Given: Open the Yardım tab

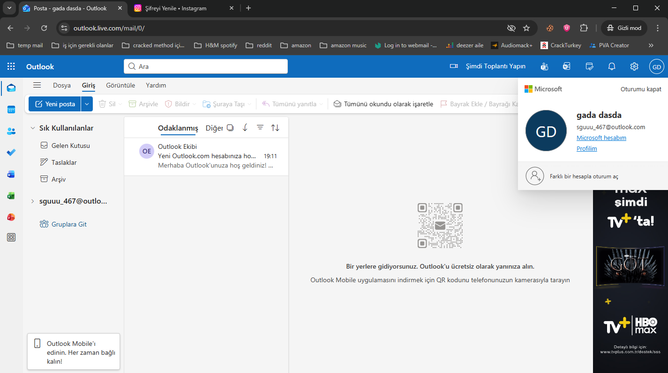Looking at the screenshot, I should coord(156,85).
